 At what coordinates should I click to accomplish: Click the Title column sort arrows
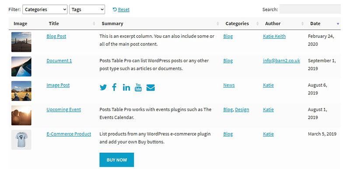pyautogui.click(x=94, y=24)
